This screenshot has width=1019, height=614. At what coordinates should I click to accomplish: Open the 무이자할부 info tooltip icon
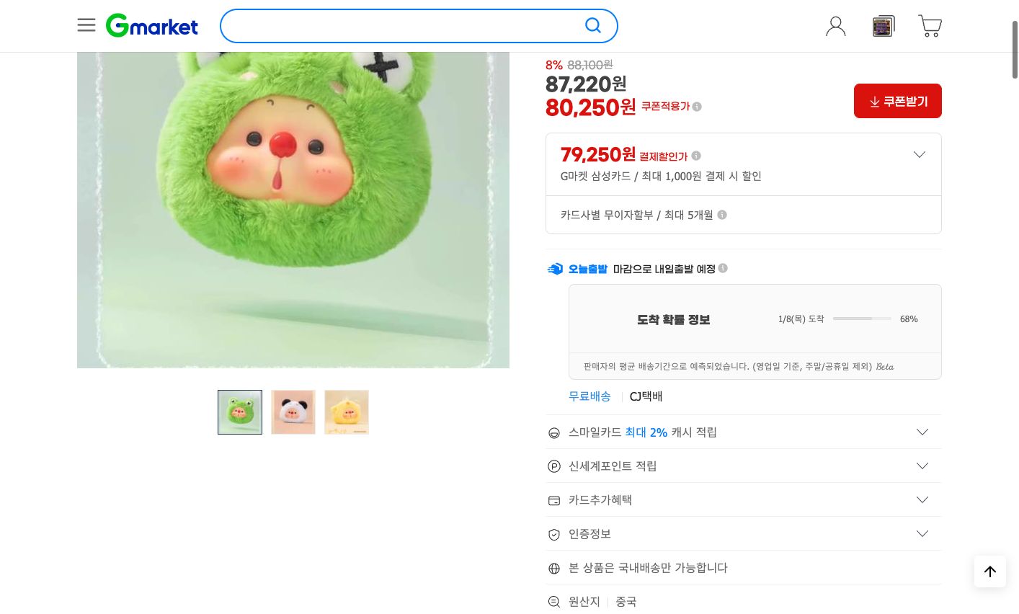tap(721, 215)
